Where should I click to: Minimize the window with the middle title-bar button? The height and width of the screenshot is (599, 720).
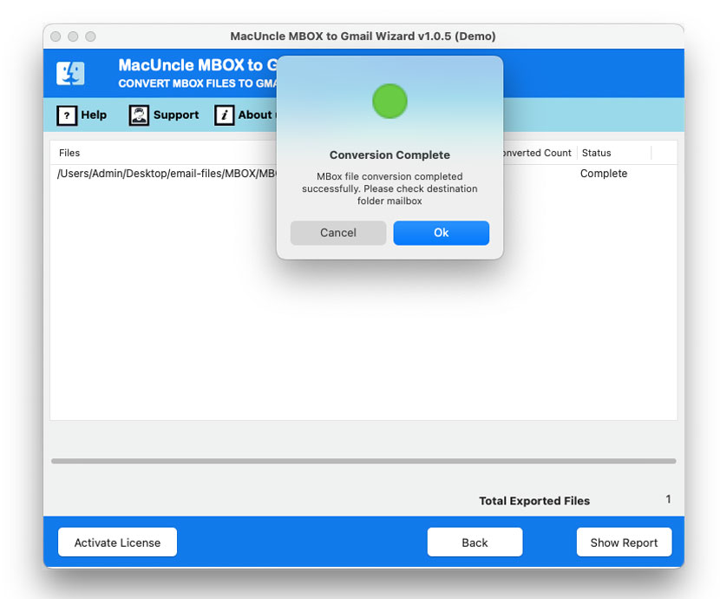[73, 36]
